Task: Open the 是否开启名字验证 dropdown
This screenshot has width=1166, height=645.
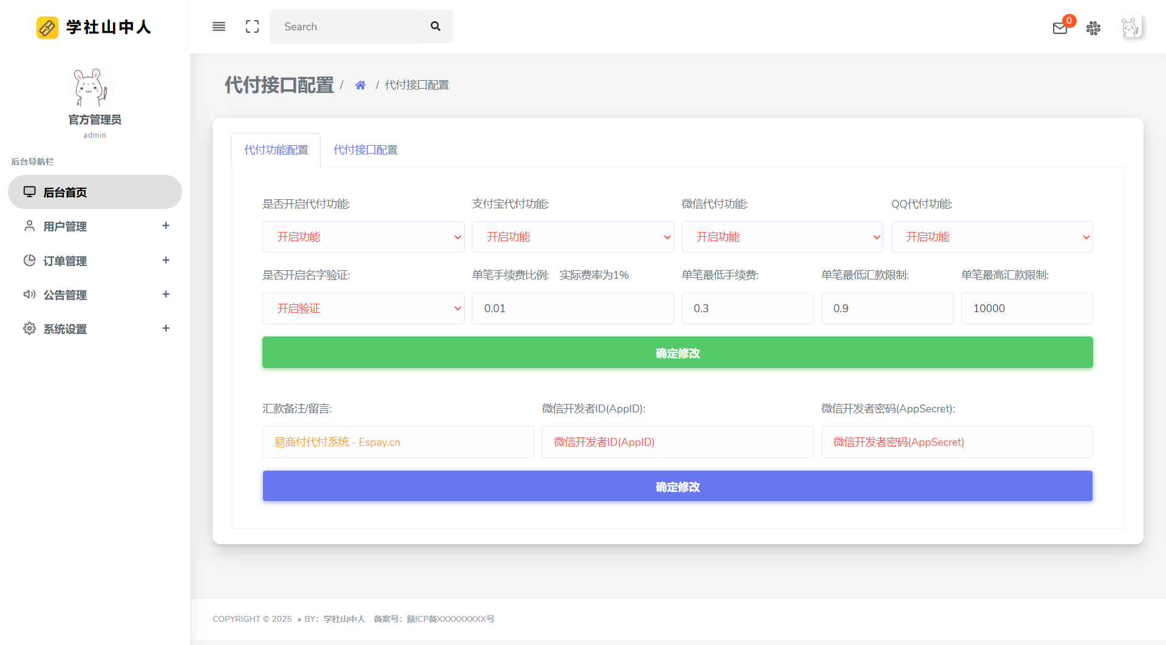Action: [363, 308]
